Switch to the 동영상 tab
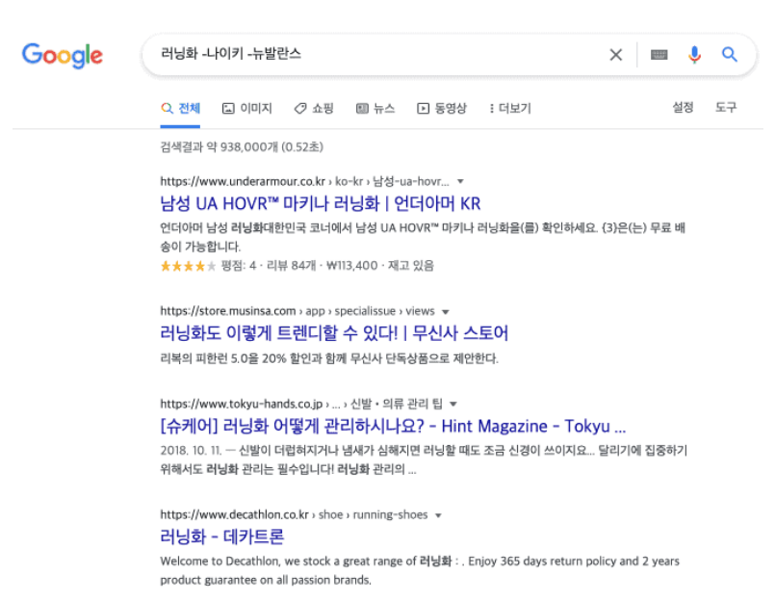 pos(442,108)
